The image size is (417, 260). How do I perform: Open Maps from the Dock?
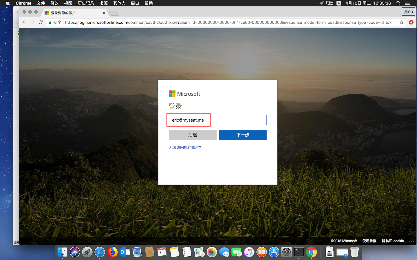click(199, 252)
